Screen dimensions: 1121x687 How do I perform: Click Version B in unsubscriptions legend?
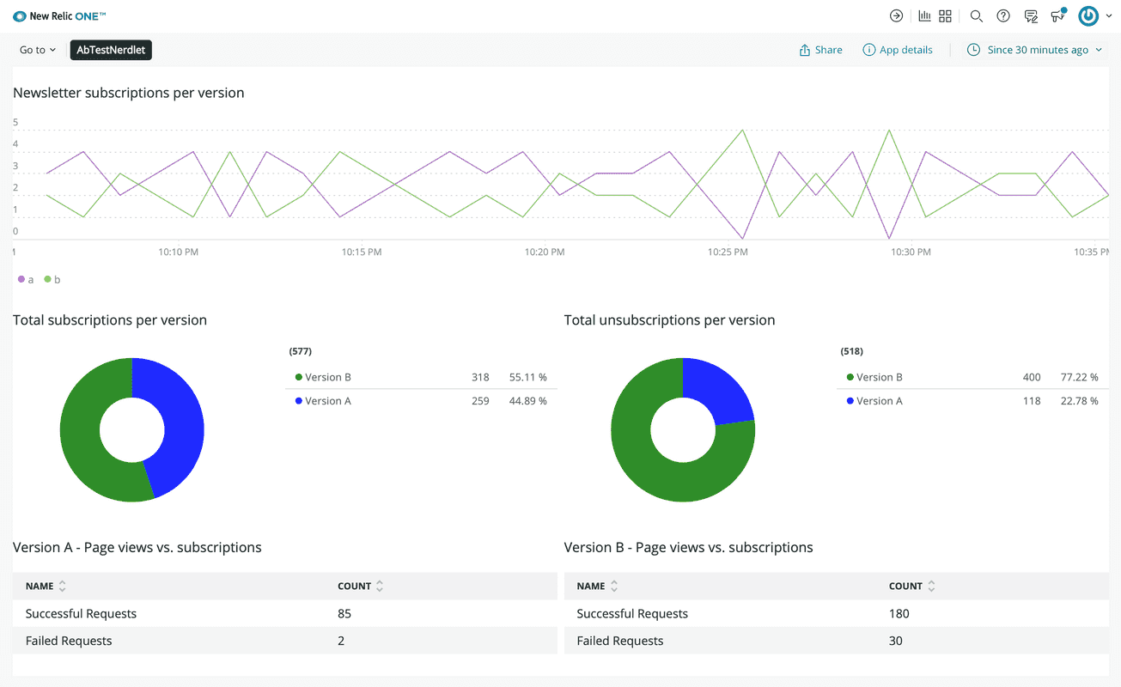[874, 377]
